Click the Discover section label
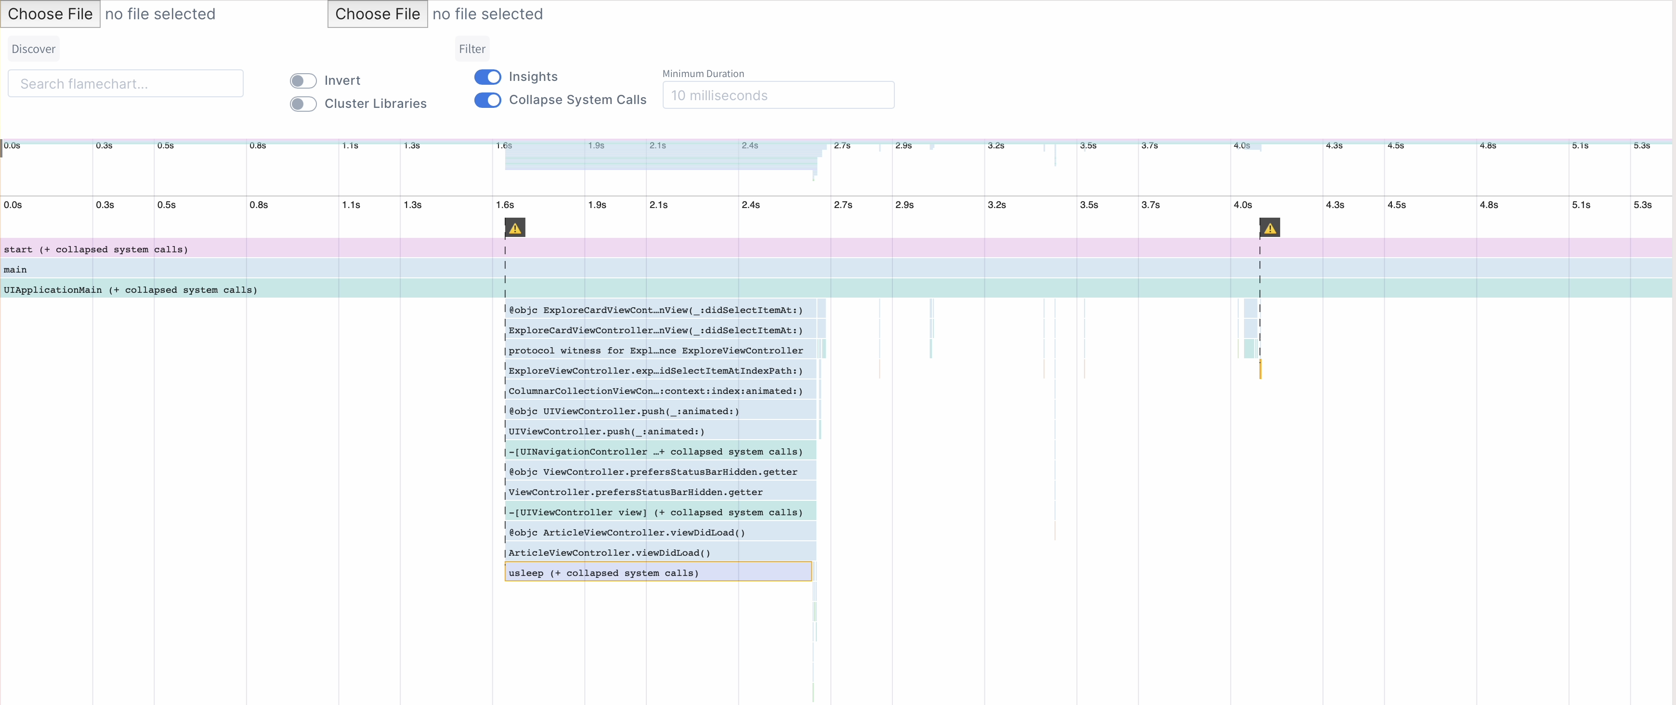The width and height of the screenshot is (1676, 705). click(33, 49)
